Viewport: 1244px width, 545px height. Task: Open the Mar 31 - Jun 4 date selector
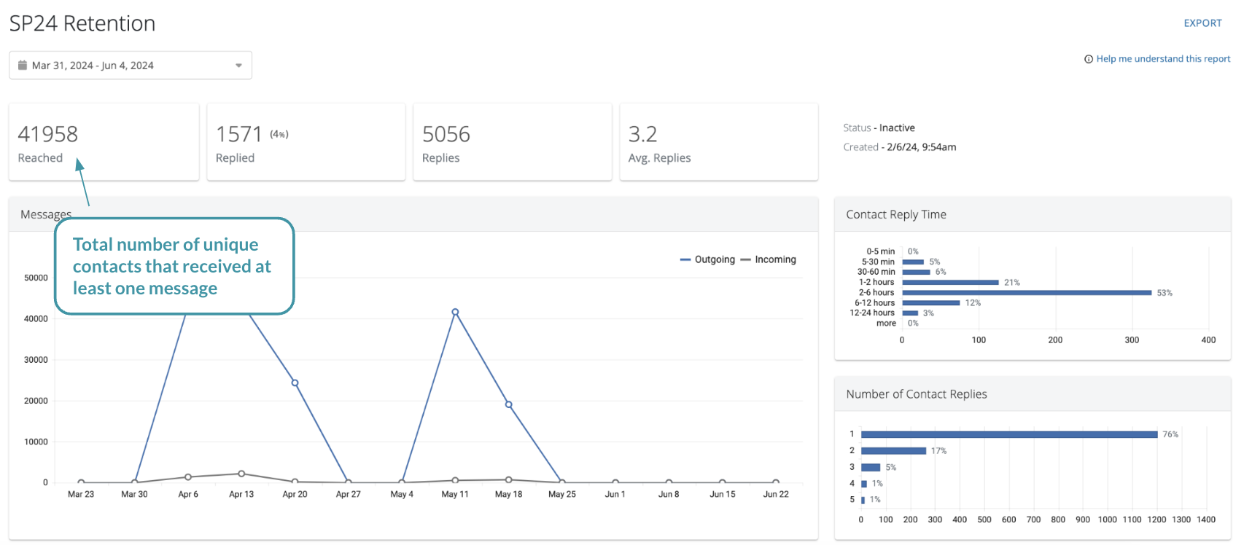130,66
